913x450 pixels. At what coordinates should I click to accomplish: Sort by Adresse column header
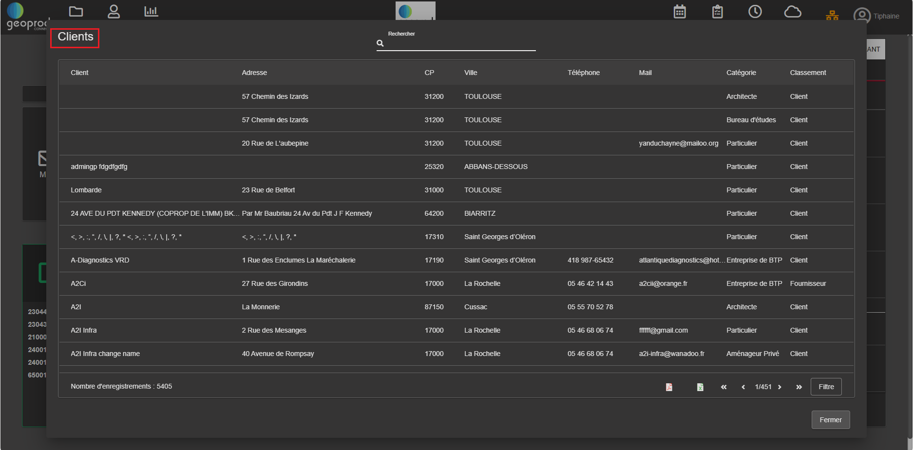click(254, 73)
